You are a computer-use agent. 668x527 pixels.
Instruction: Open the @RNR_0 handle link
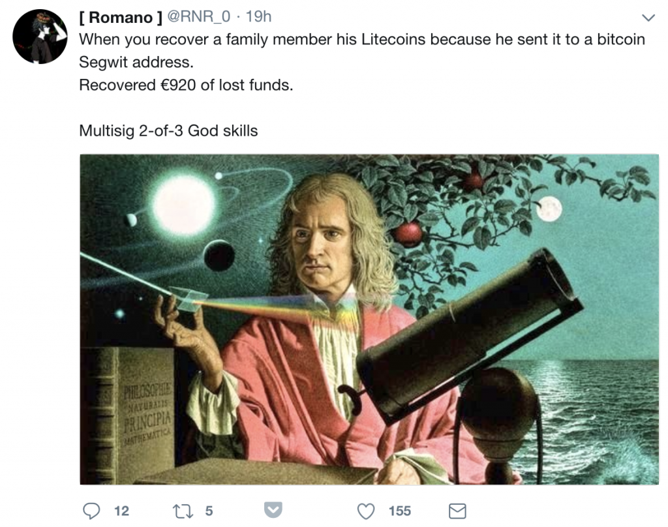199,16
